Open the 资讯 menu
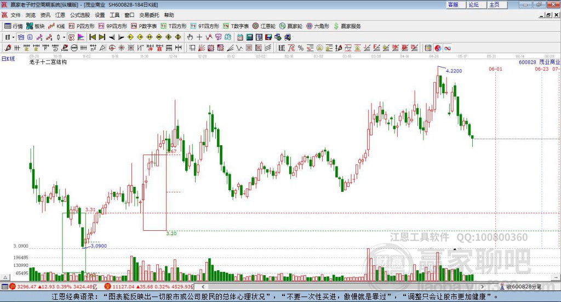This screenshot has width=561, height=302. coord(45,15)
